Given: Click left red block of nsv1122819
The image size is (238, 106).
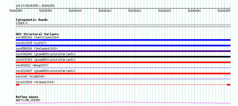Looking at the screenshot, I should (18, 85).
